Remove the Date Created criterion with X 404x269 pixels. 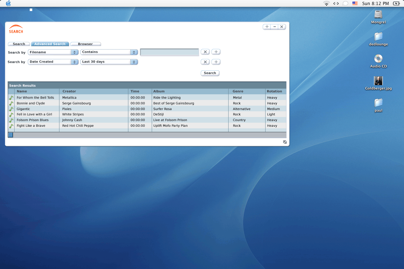[x=205, y=62]
